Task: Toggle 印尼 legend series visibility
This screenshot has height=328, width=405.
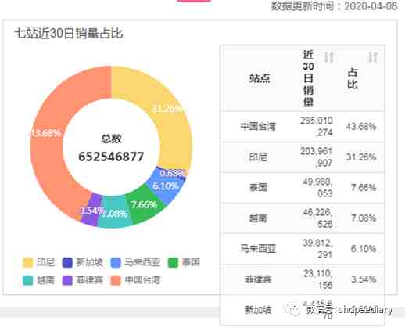Action: point(38,262)
